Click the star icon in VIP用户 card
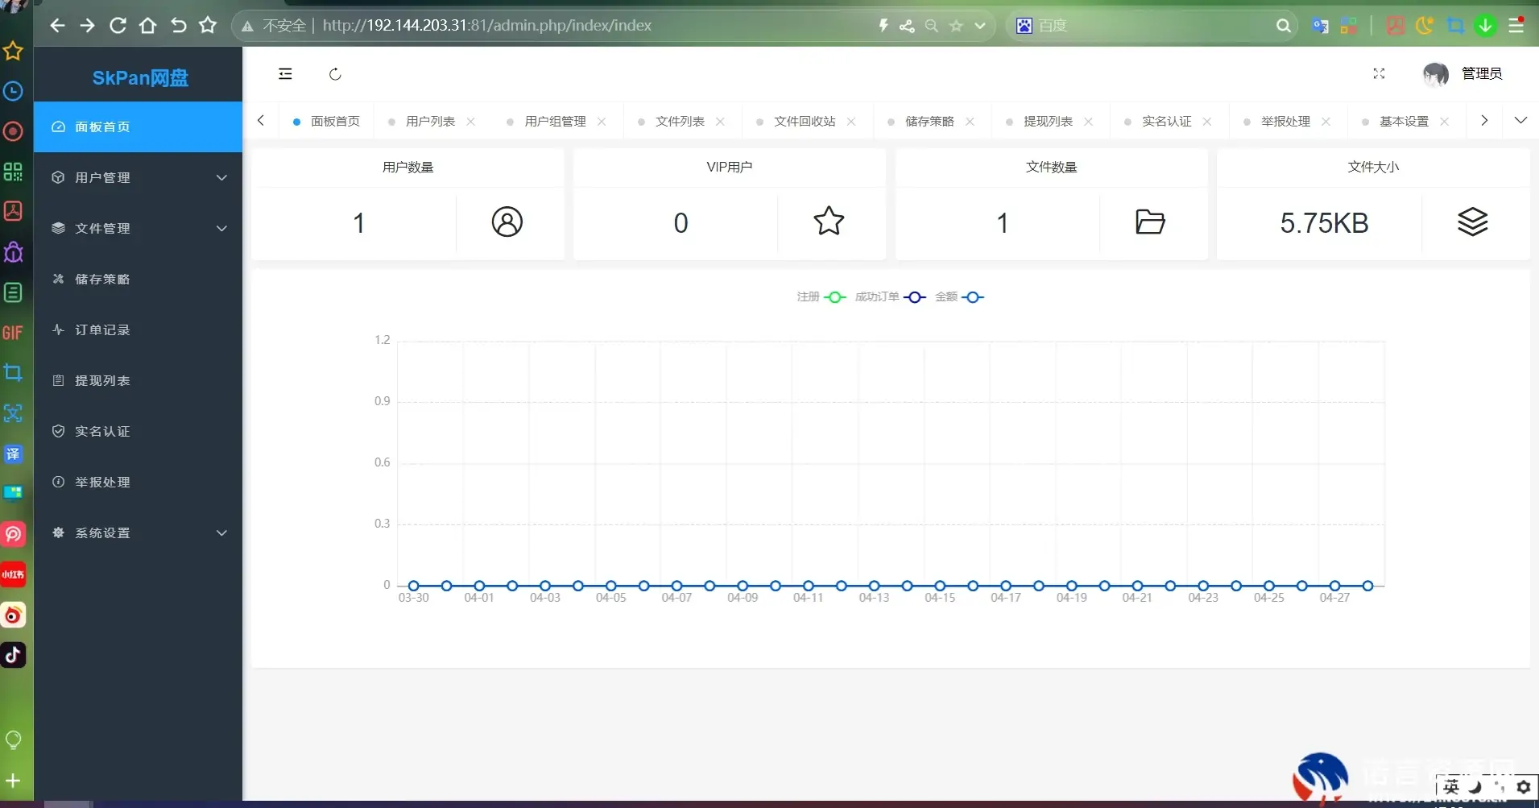The height and width of the screenshot is (808, 1539). (828, 222)
